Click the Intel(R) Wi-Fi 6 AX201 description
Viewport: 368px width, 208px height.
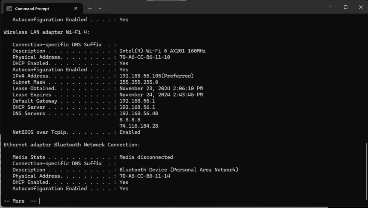162,51
